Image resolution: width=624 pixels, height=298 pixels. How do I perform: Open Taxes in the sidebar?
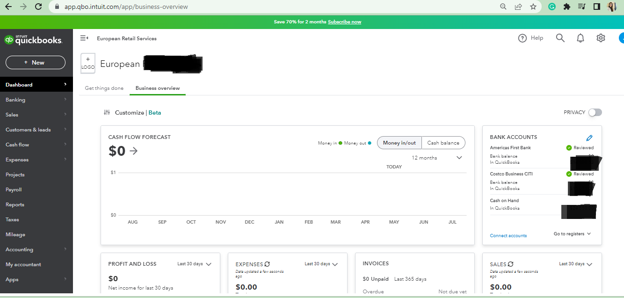click(36, 219)
